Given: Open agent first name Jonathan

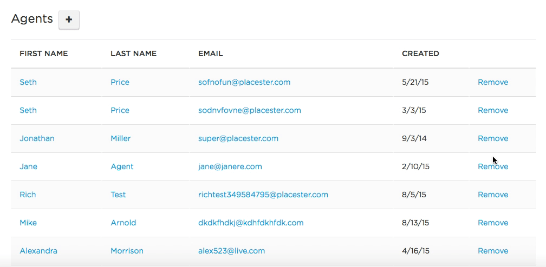Looking at the screenshot, I should (37, 139).
